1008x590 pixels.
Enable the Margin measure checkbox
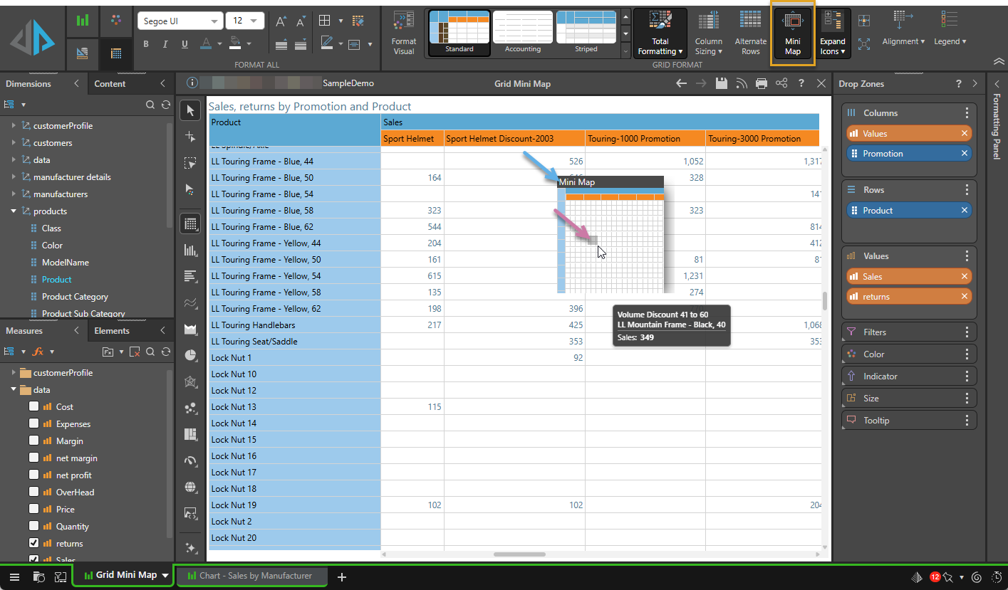coord(34,441)
